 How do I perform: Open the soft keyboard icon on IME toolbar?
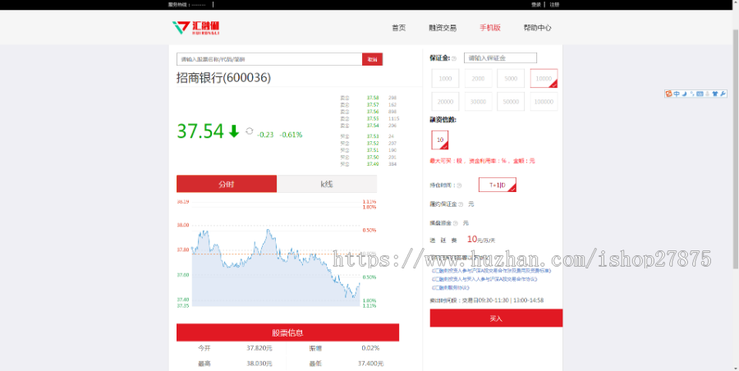point(700,94)
